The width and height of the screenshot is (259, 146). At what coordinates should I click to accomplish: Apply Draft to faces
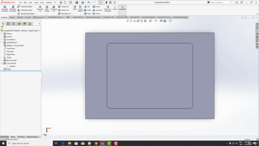87,10
